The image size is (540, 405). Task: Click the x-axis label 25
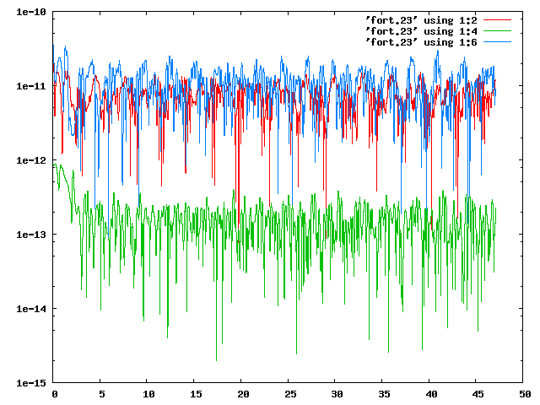coord(290,394)
